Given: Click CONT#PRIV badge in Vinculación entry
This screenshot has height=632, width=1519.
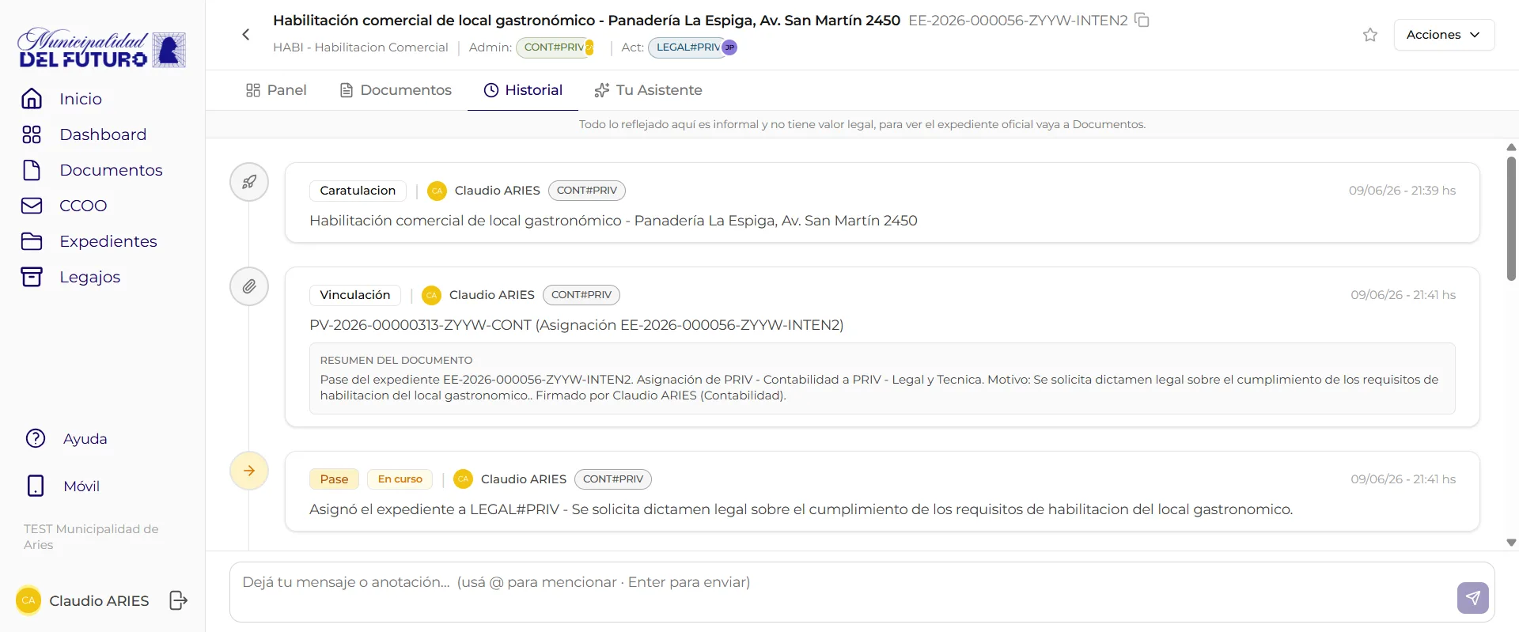Looking at the screenshot, I should [x=581, y=295].
